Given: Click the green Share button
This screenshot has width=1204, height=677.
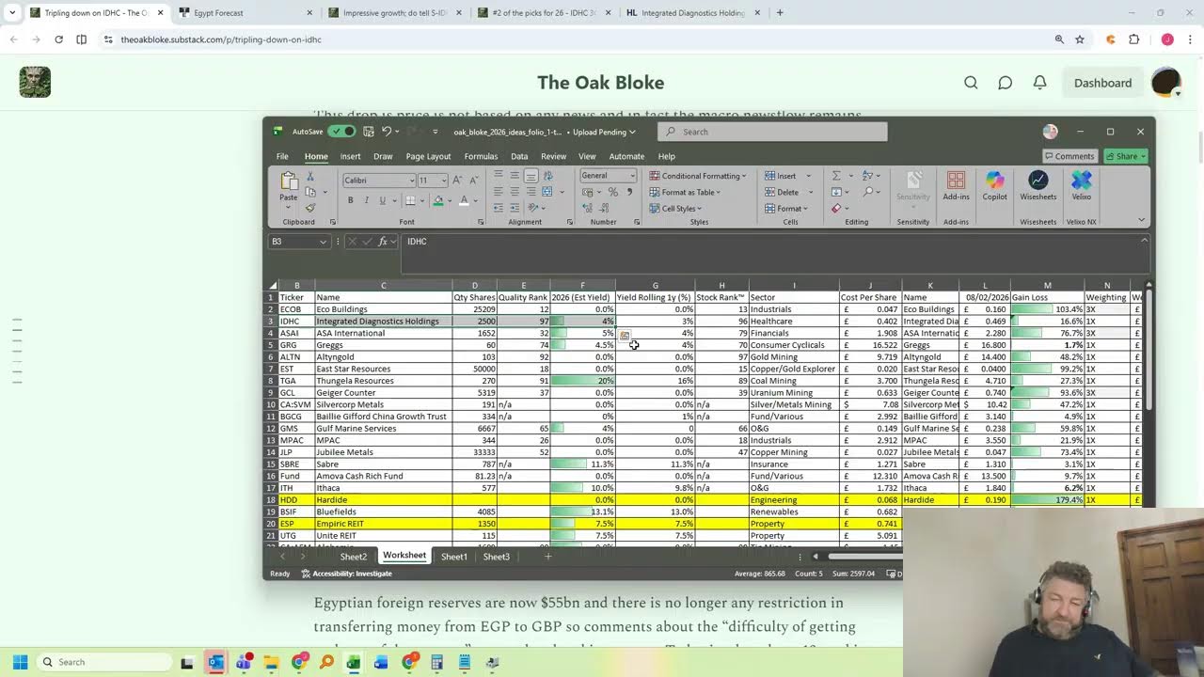Looking at the screenshot, I should pos(1125,156).
